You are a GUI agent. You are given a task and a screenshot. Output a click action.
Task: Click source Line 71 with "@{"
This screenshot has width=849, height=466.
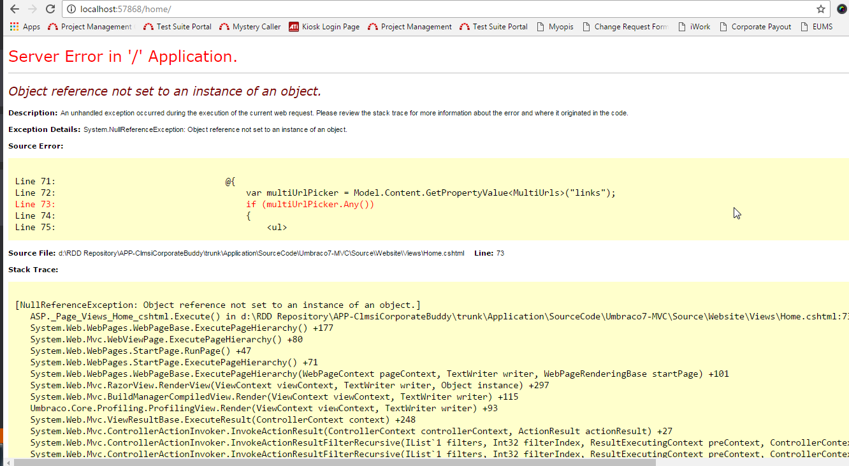point(126,182)
